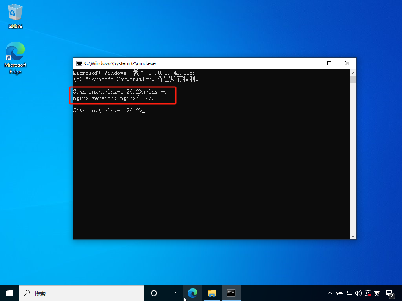This screenshot has width=402, height=301.
Task: Show hidden system tray icons
Action: pos(330,293)
